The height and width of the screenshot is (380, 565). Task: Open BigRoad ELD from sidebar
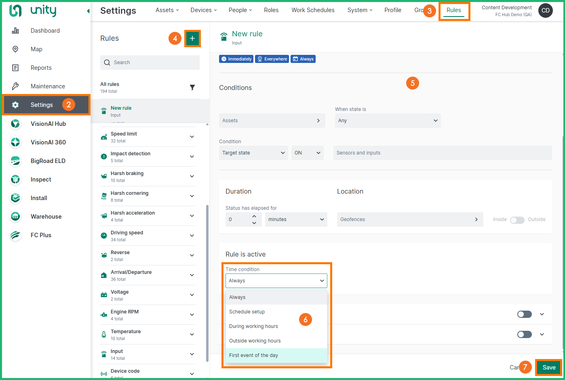[x=48, y=161]
